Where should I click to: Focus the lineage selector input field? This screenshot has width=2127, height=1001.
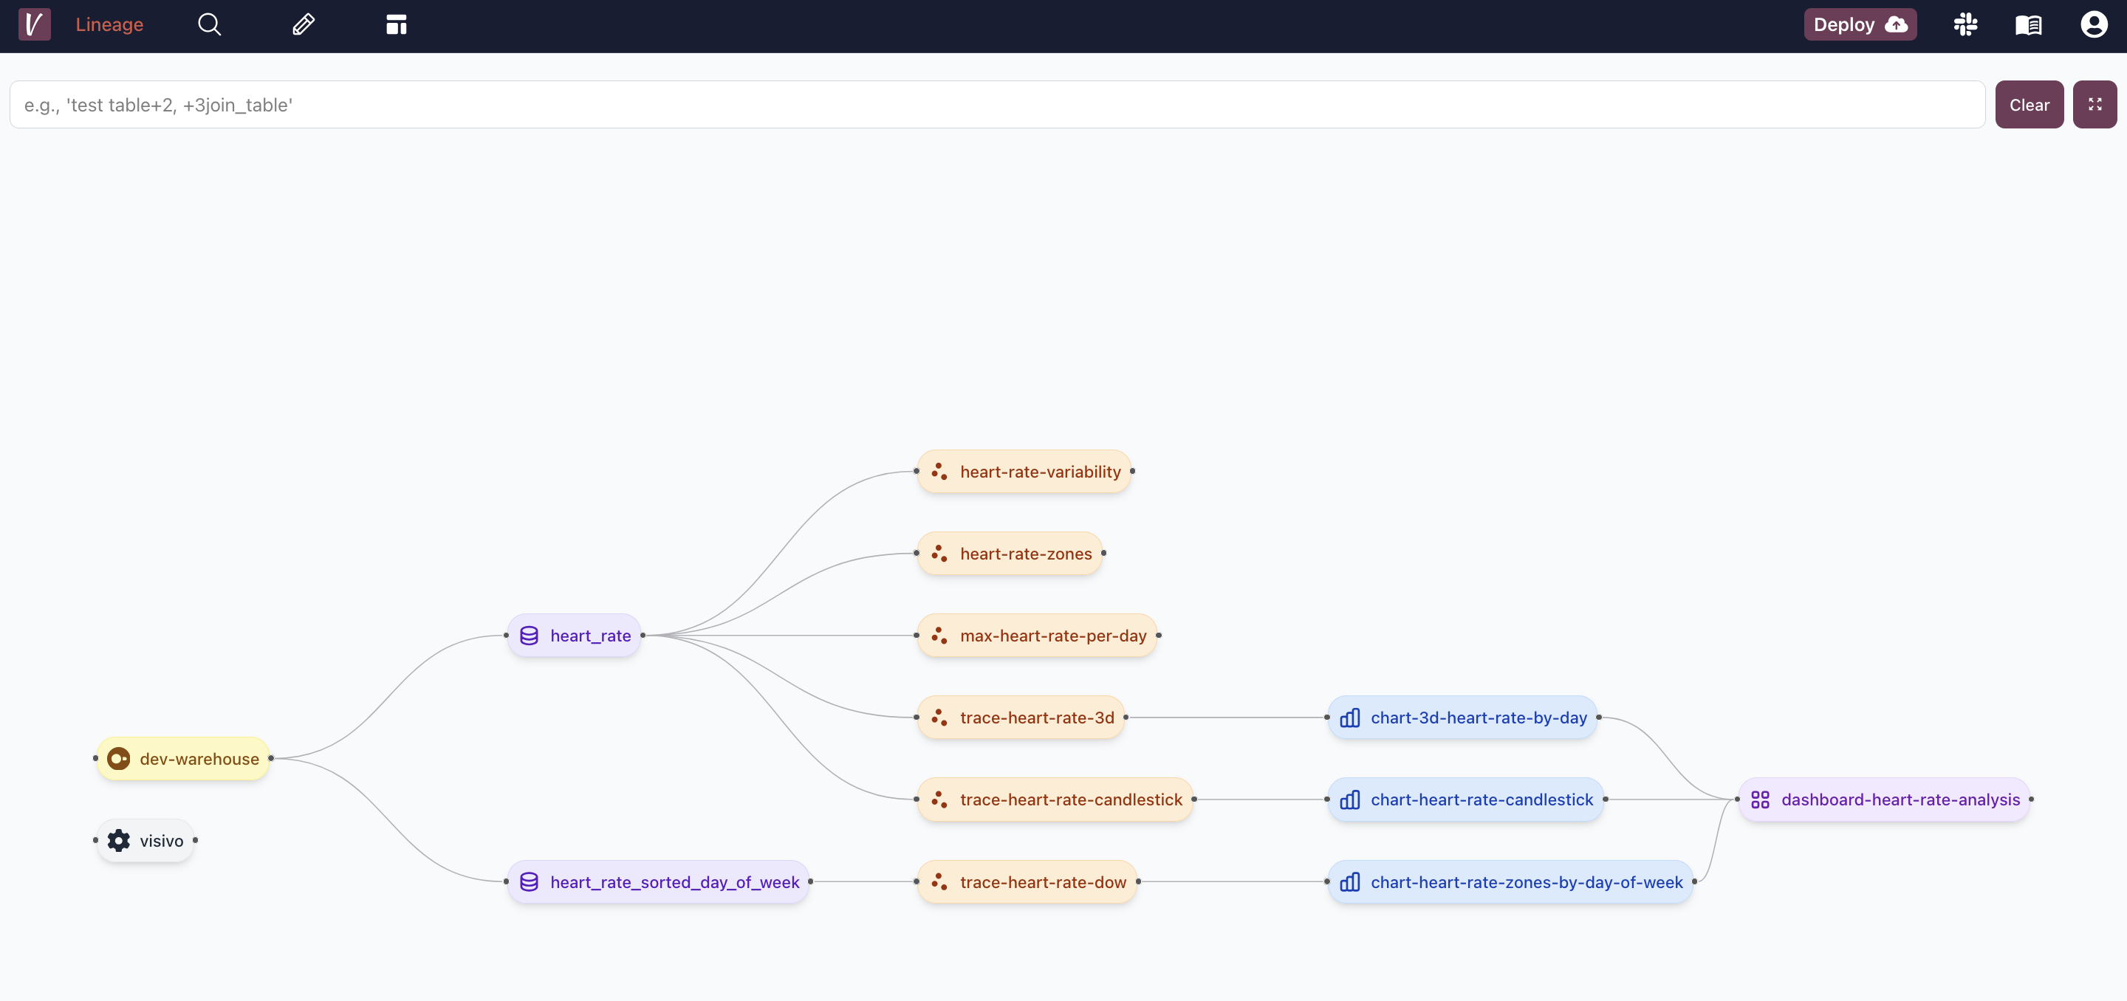point(996,105)
